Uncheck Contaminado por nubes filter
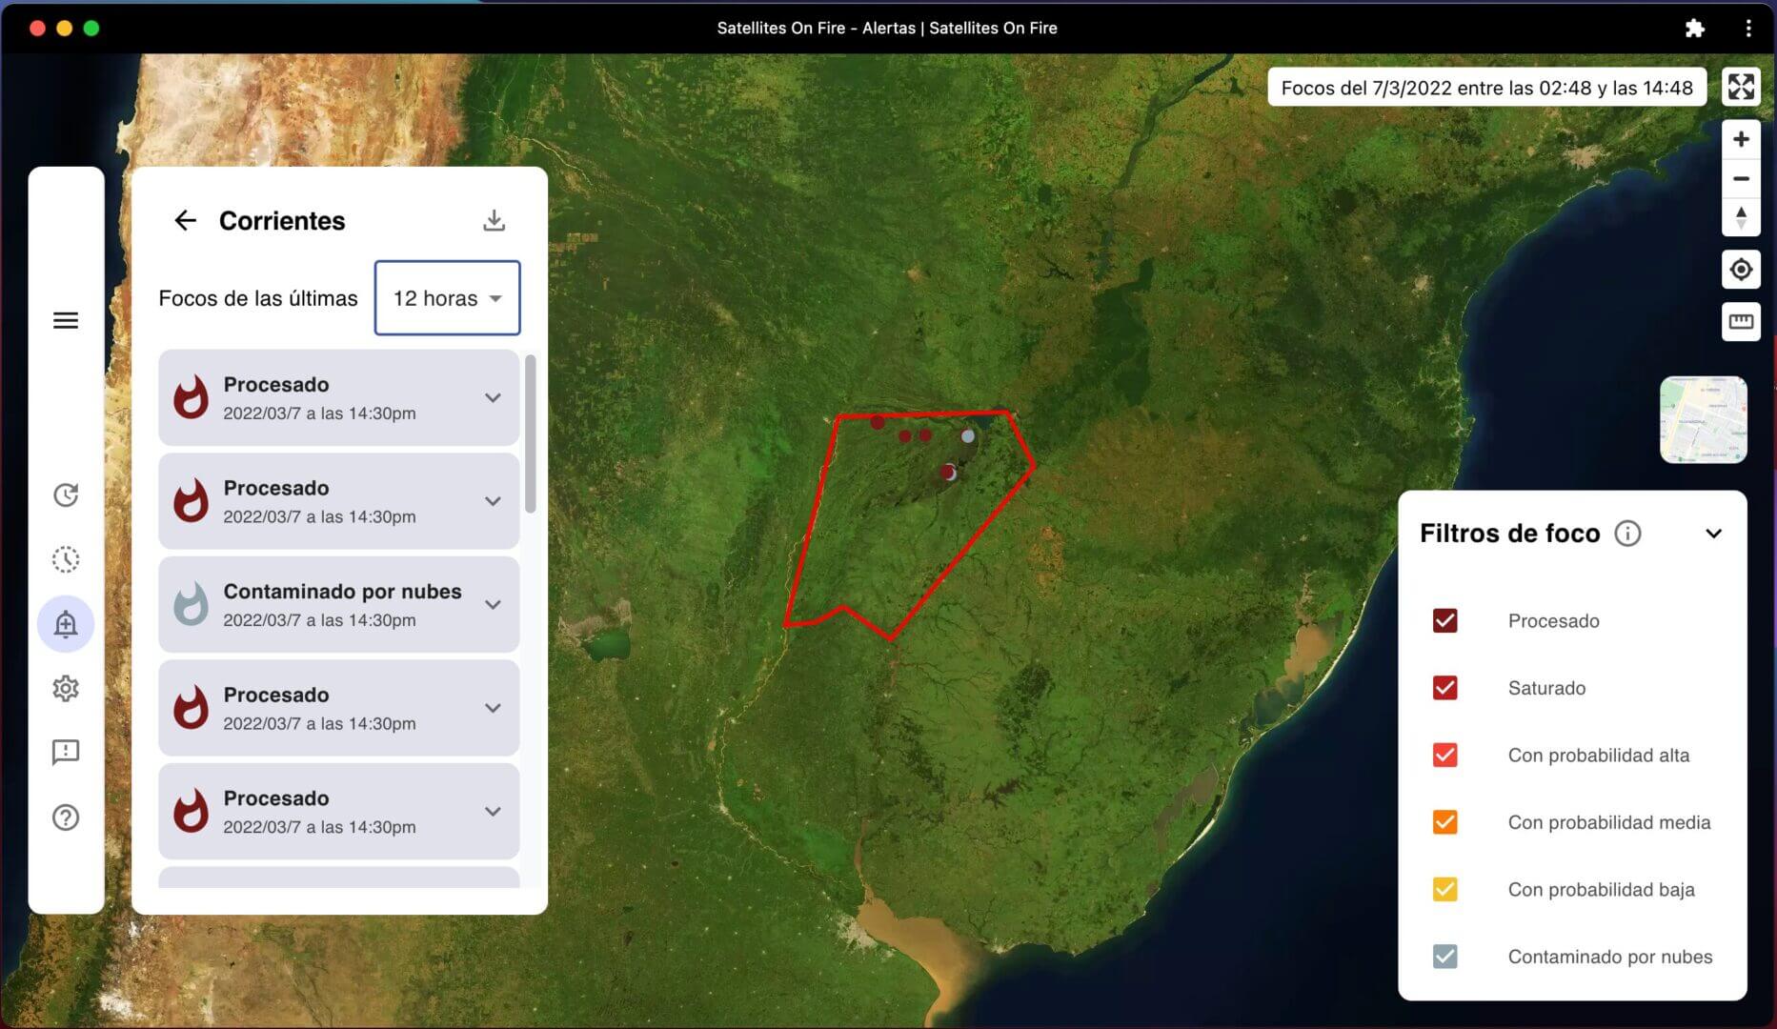 coord(1445,956)
